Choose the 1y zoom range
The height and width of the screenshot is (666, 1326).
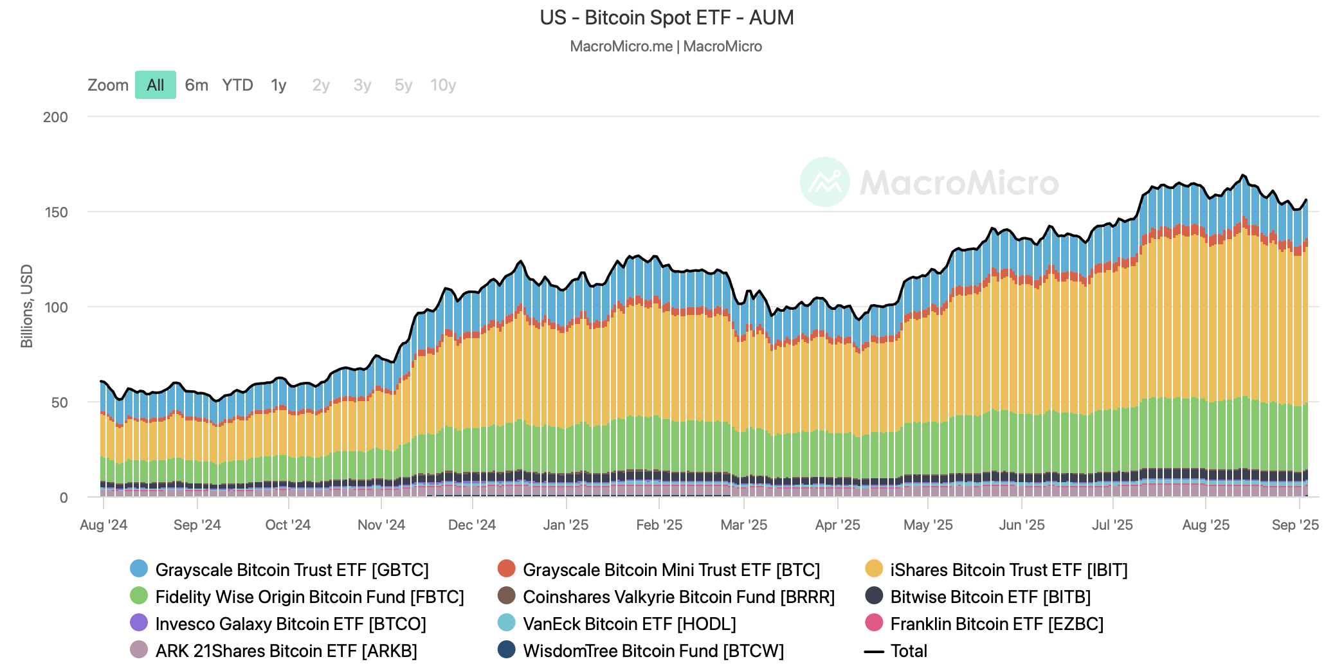coord(278,85)
